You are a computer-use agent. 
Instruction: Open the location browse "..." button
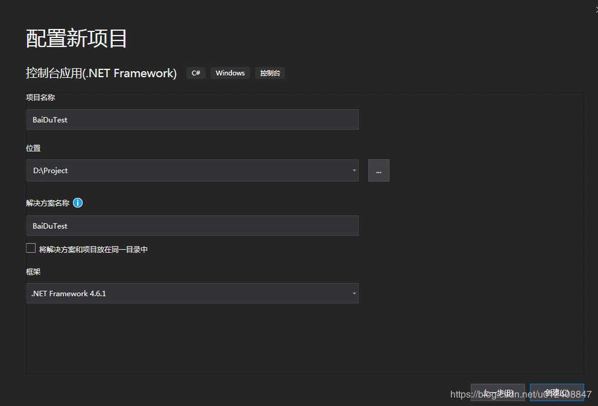pos(379,171)
